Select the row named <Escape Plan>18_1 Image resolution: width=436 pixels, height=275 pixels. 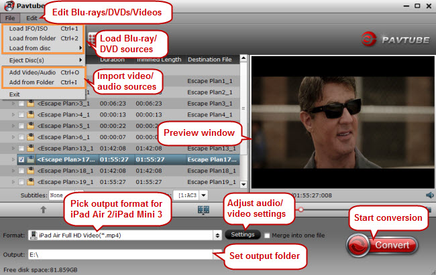pos(128,171)
